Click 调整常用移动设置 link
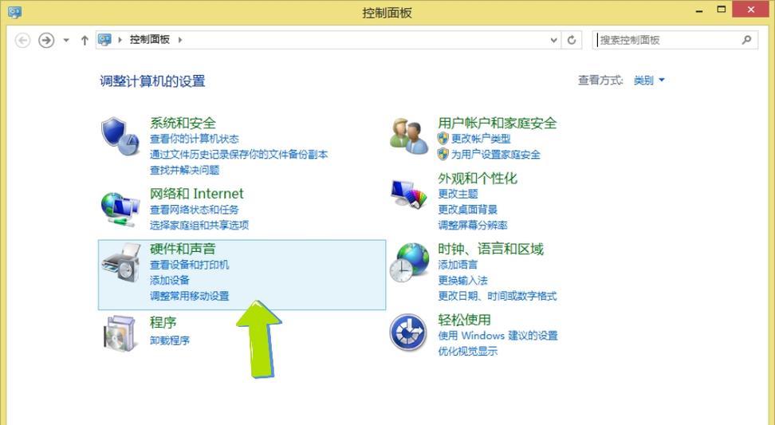The image size is (775, 425). (x=189, y=296)
